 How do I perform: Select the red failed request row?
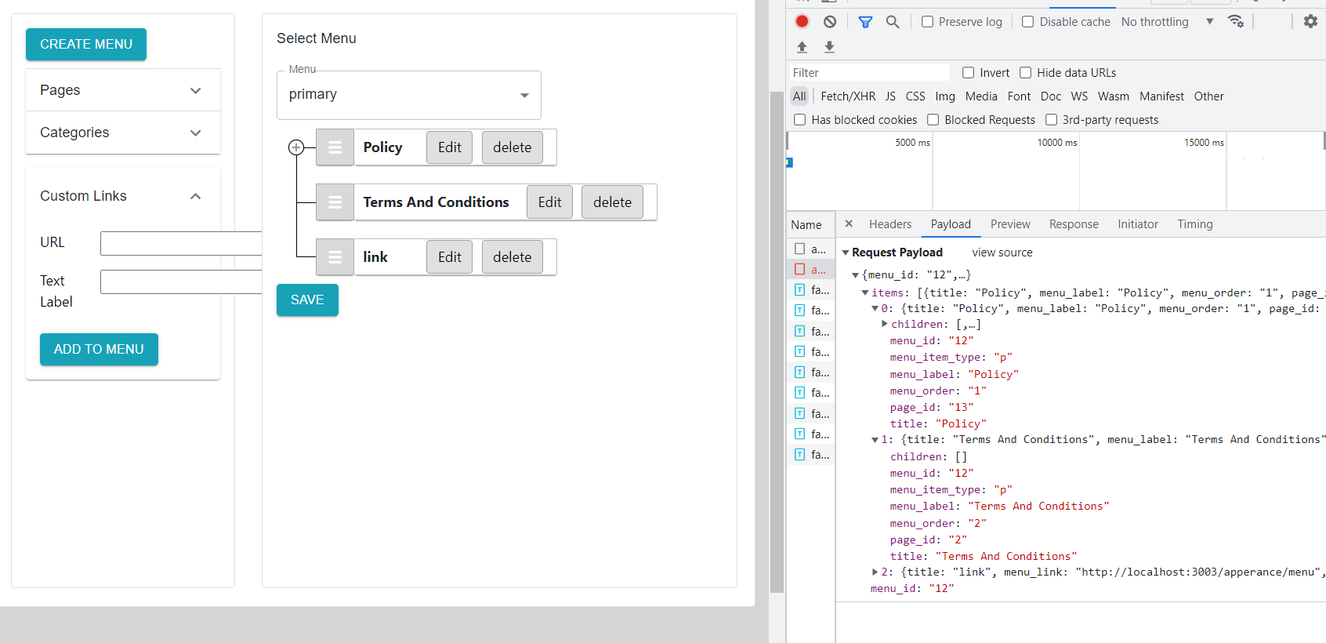coord(810,269)
